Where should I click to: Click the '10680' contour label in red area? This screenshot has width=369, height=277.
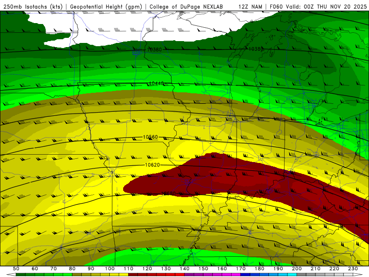point(168,193)
